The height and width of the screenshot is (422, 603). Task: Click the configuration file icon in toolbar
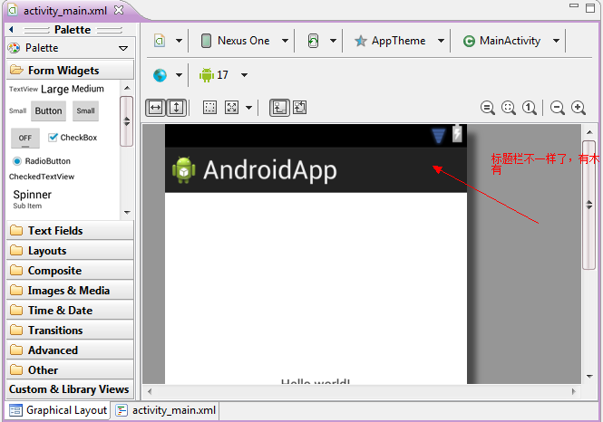160,41
